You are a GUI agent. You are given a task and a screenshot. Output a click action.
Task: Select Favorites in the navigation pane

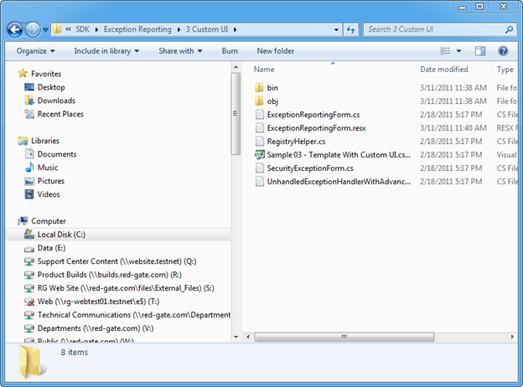46,74
